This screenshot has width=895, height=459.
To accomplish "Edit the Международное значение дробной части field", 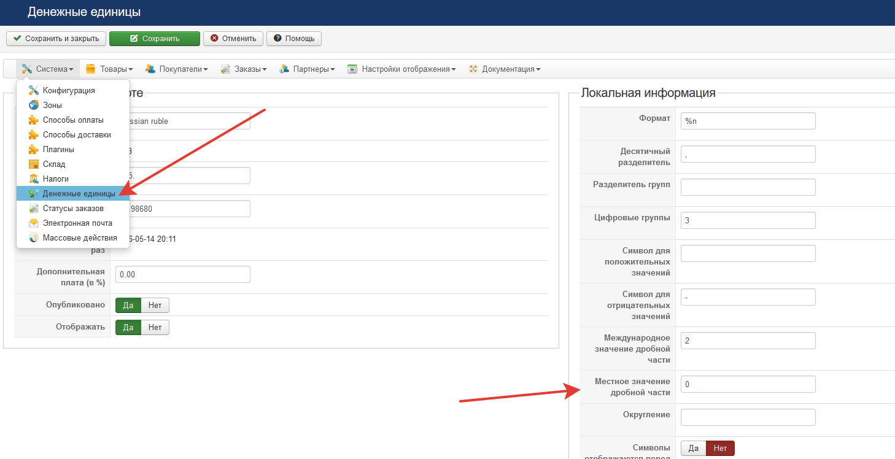I will (x=748, y=341).
